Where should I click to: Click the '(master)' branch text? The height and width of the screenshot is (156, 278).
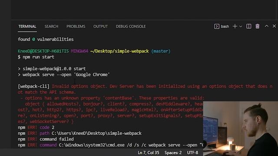[161, 51]
